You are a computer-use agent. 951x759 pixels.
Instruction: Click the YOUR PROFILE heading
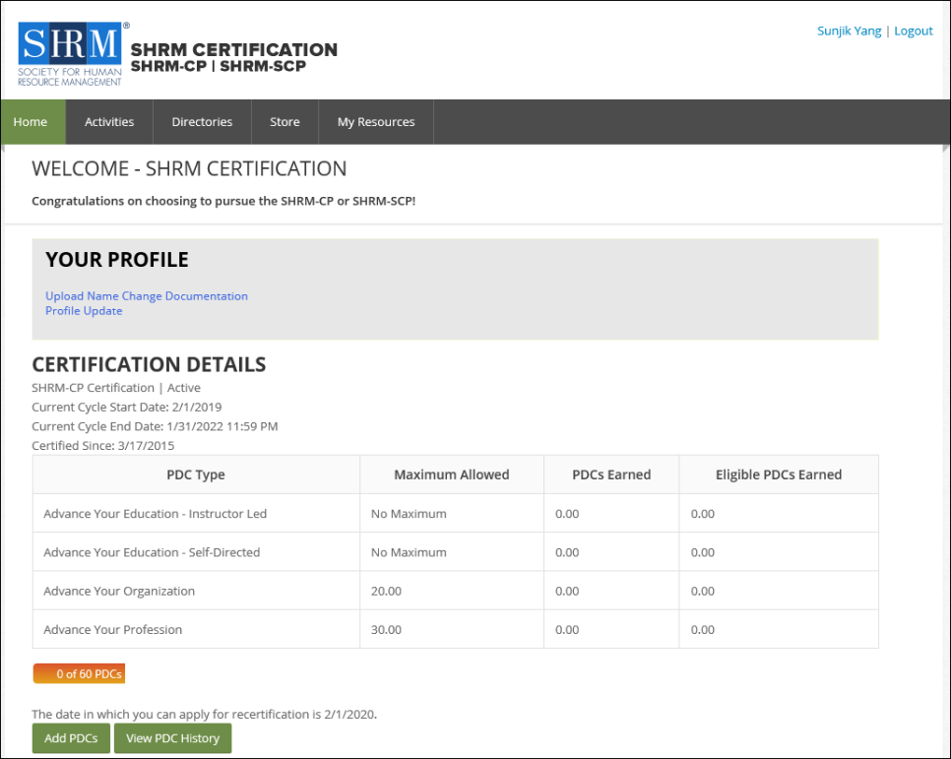pos(117,260)
